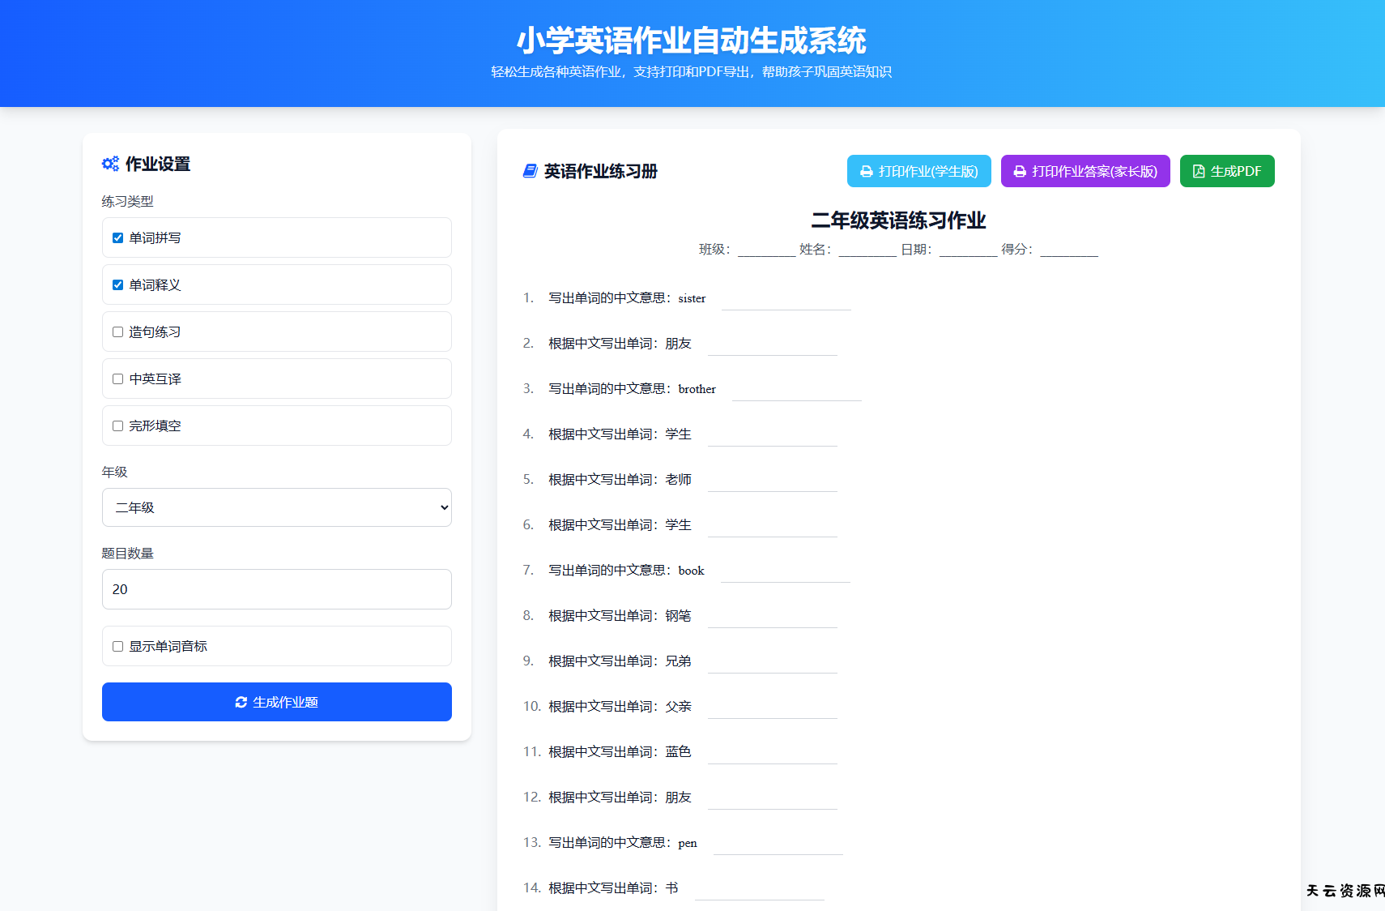Click the 生成作业题 button
The image size is (1385, 911).
coord(276,702)
